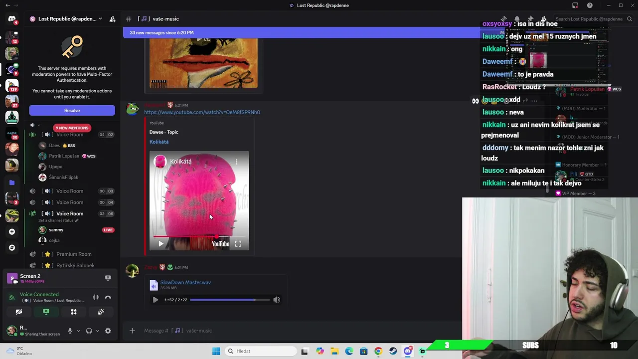Screen dimensions: 638x359
Task: Join Voice Room with 00 04 count
Action: click(72, 202)
